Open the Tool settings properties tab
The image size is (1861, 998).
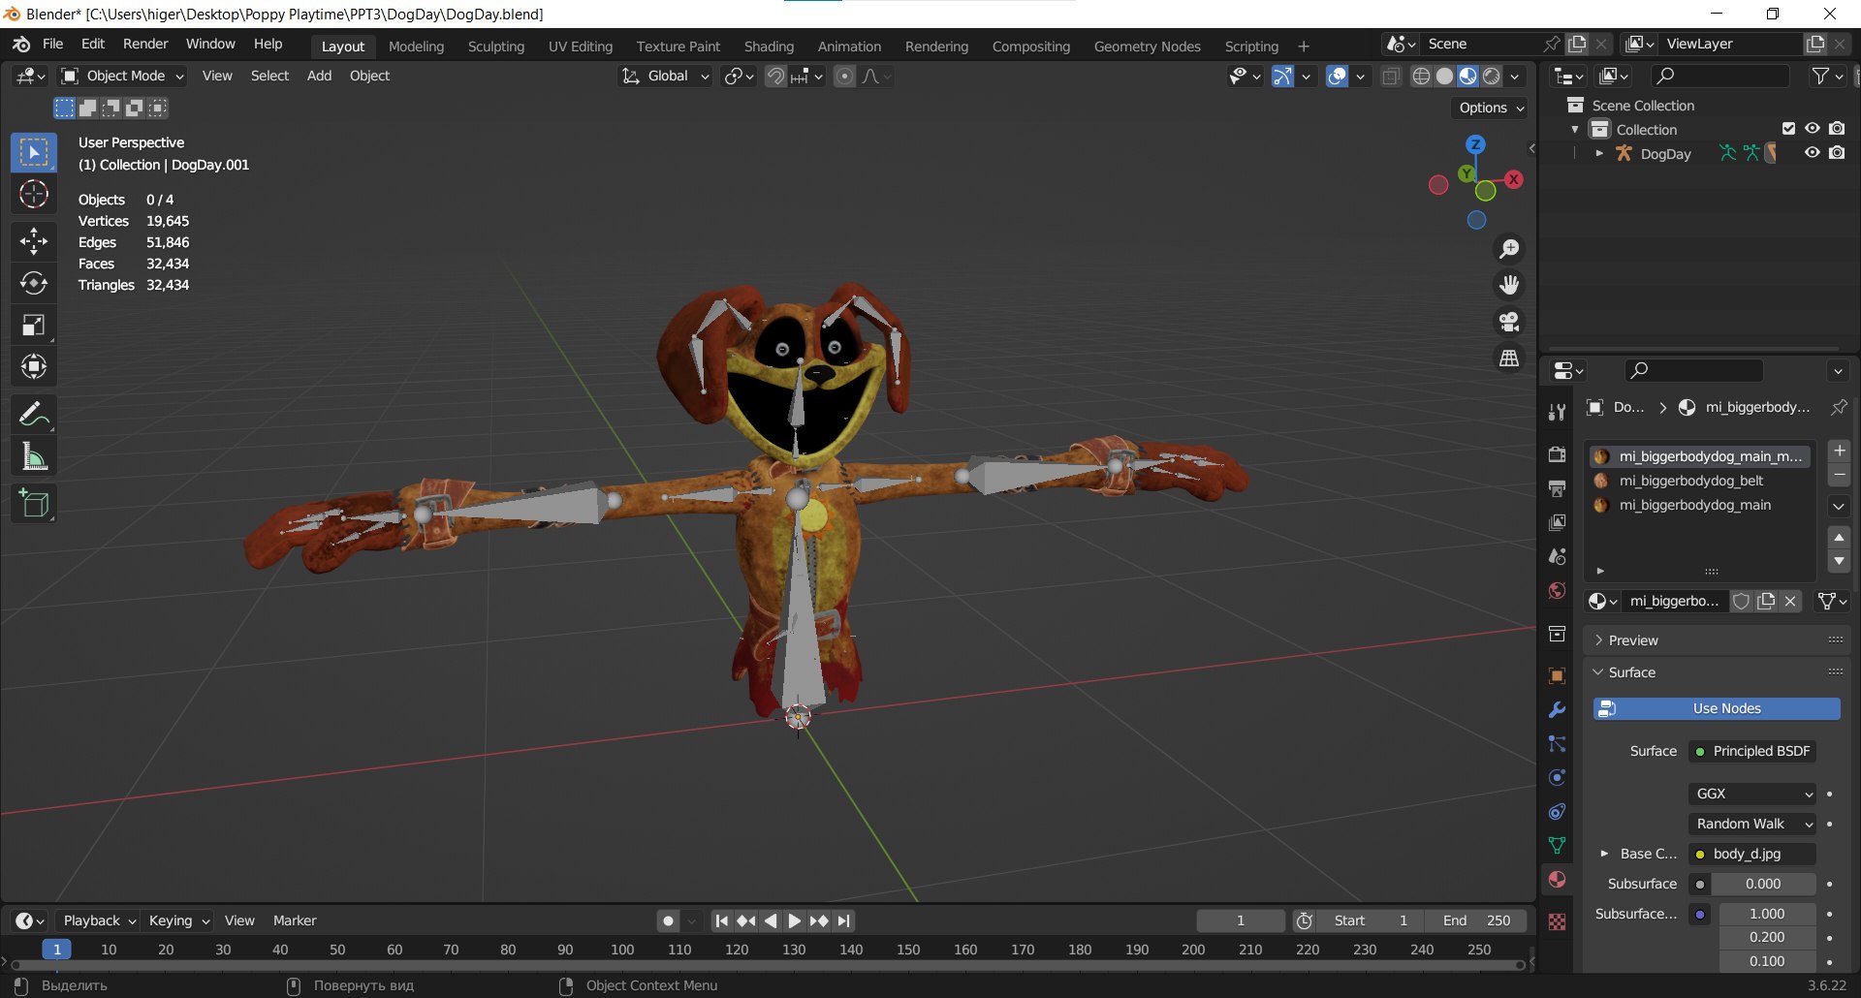1557,412
